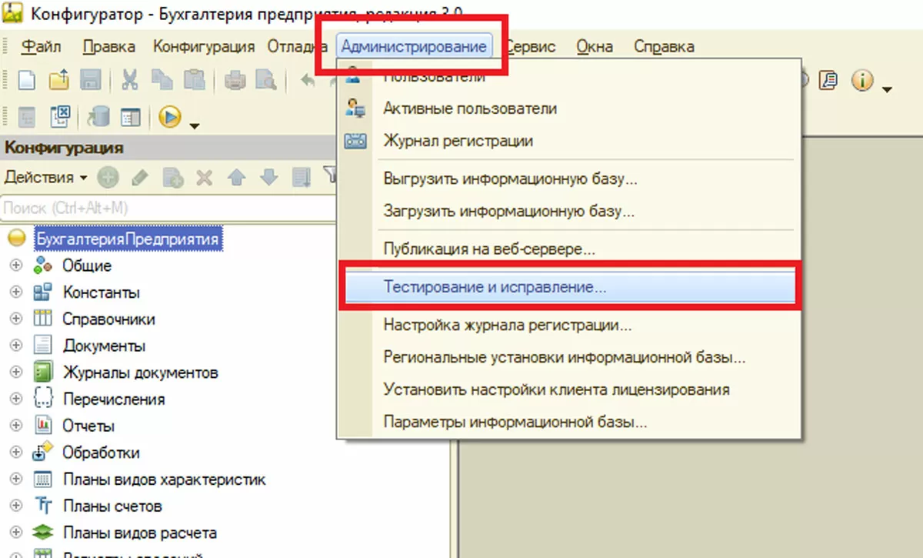
Task: Choose Тестирование и исправление
Action: [569, 287]
